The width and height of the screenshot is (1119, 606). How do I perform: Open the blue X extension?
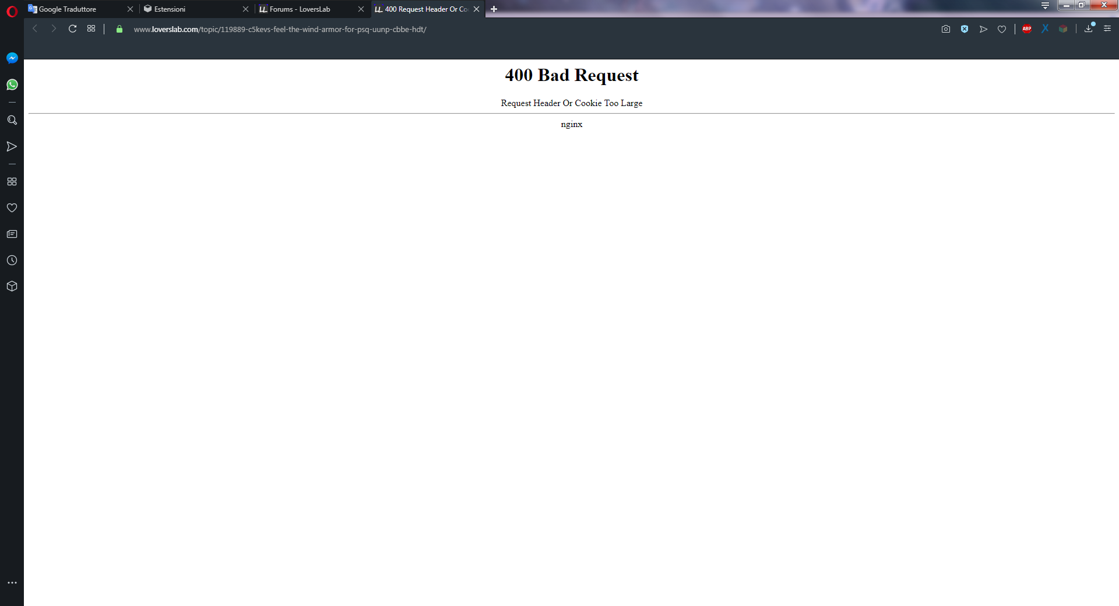(x=1045, y=29)
